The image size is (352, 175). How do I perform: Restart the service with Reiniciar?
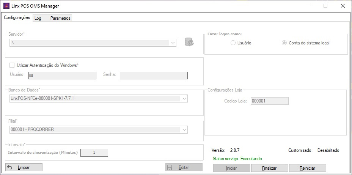(307, 168)
